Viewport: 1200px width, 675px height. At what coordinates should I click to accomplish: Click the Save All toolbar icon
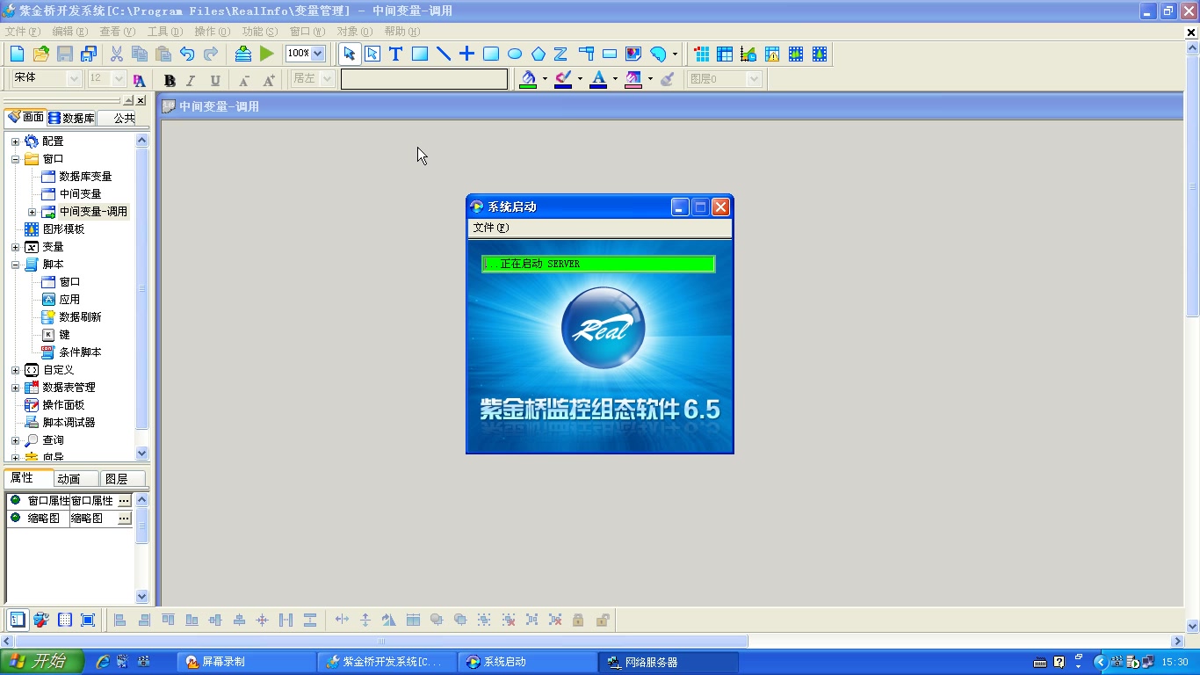click(89, 54)
